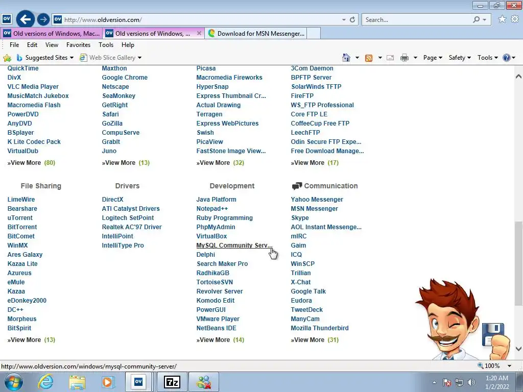Image resolution: width=523 pixels, height=392 pixels.
Task: Open 7-Zip from the taskbar
Action: [172, 382]
